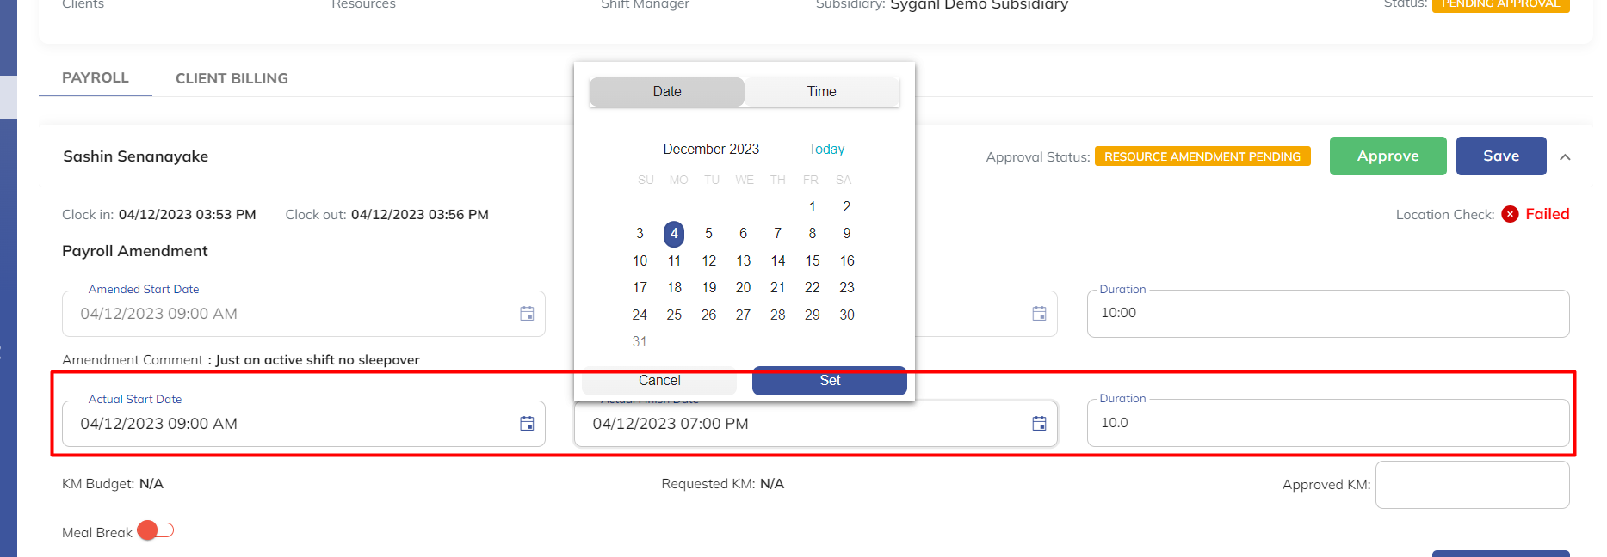Select the Date tab in picker

coord(667,92)
